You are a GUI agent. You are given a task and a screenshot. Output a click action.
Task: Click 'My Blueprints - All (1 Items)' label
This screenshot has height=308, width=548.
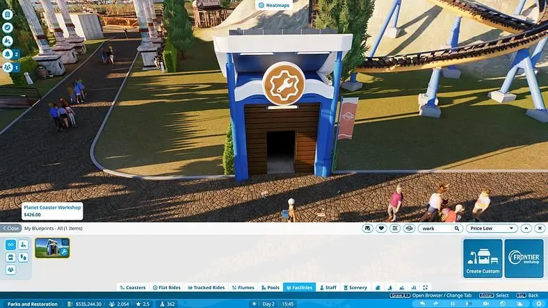tap(54, 228)
